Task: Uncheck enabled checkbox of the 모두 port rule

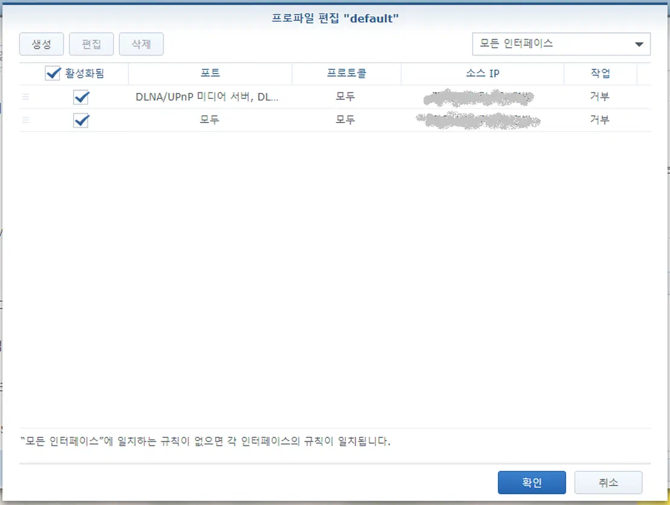Action: coord(81,120)
